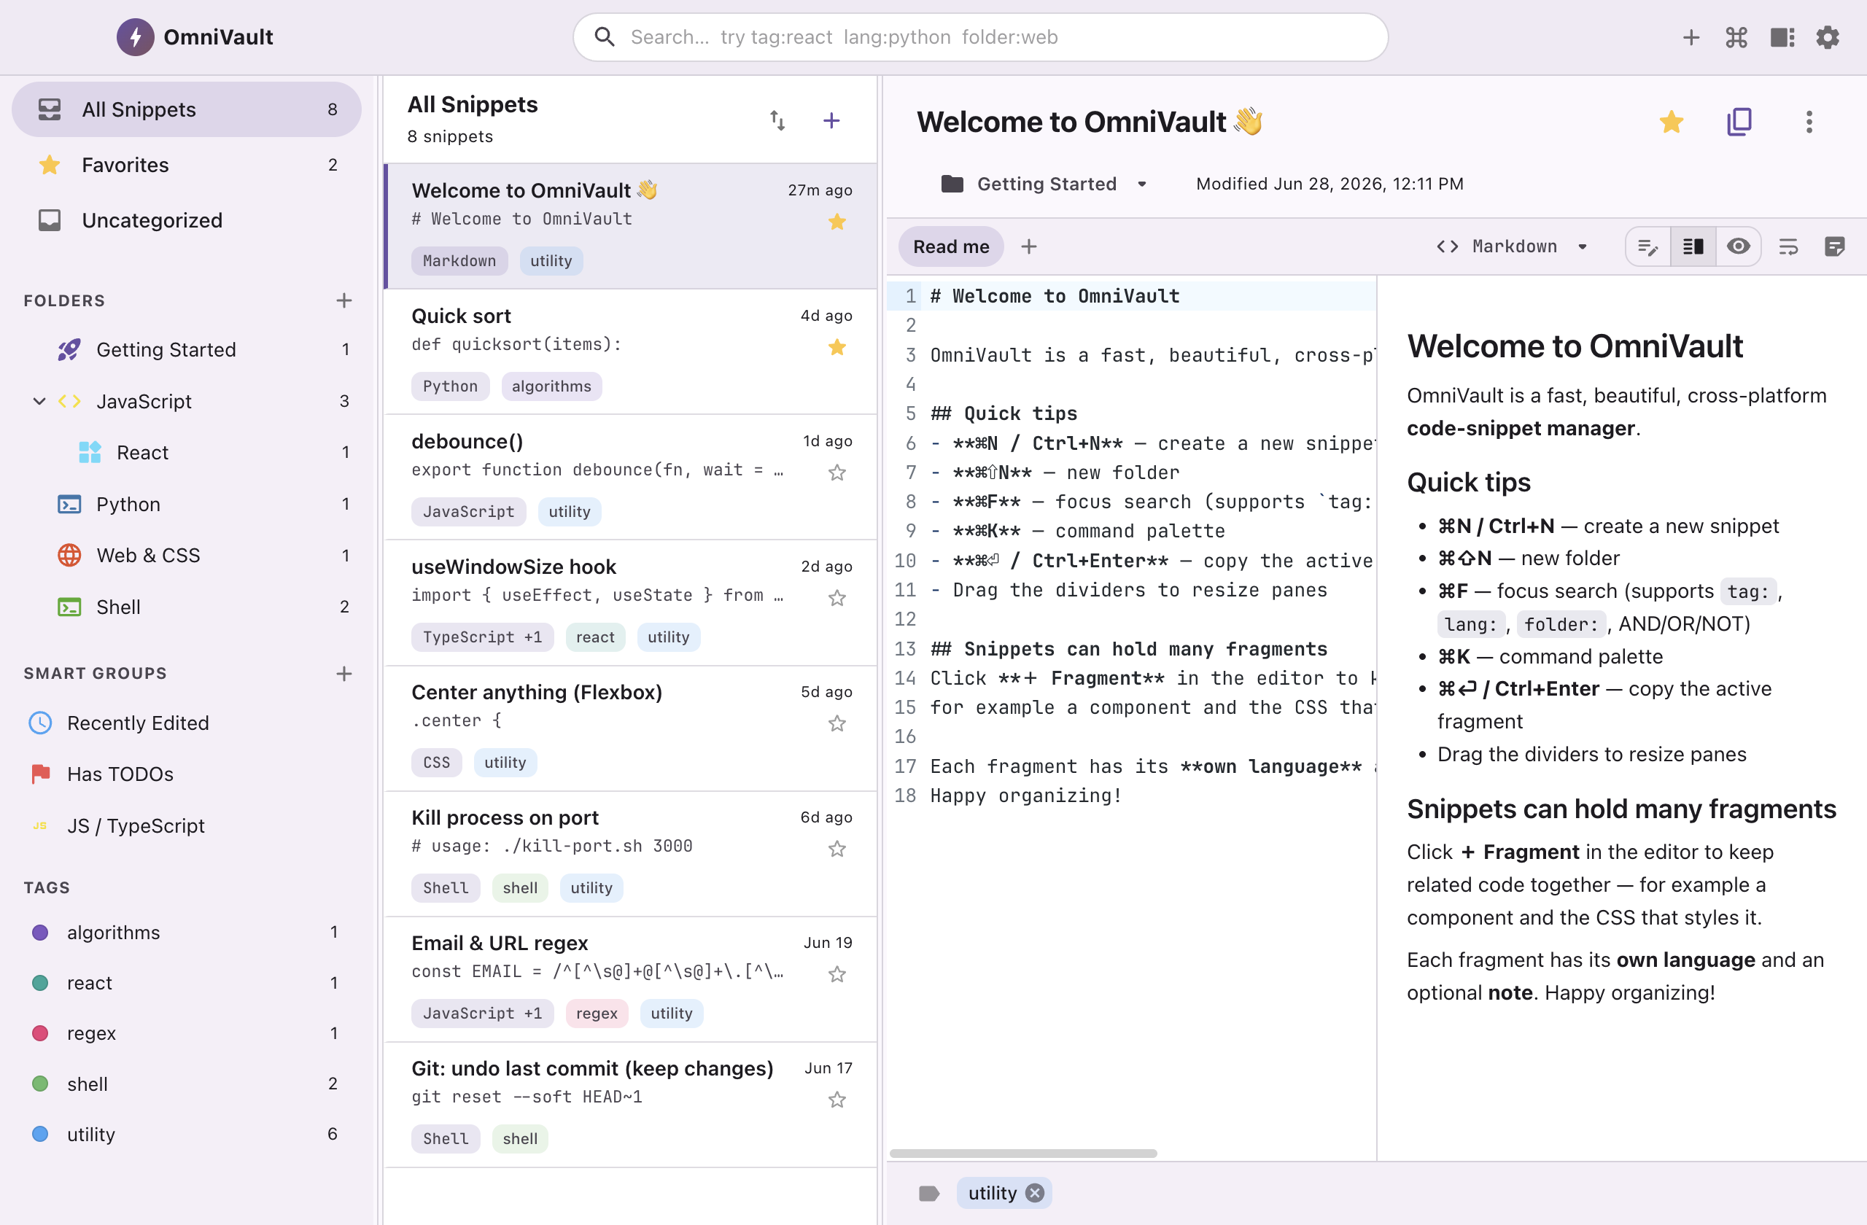This screenshot has width=1867, height=1225.
Task: Add a snippet with the list header plus
Action: coord(831,120)
